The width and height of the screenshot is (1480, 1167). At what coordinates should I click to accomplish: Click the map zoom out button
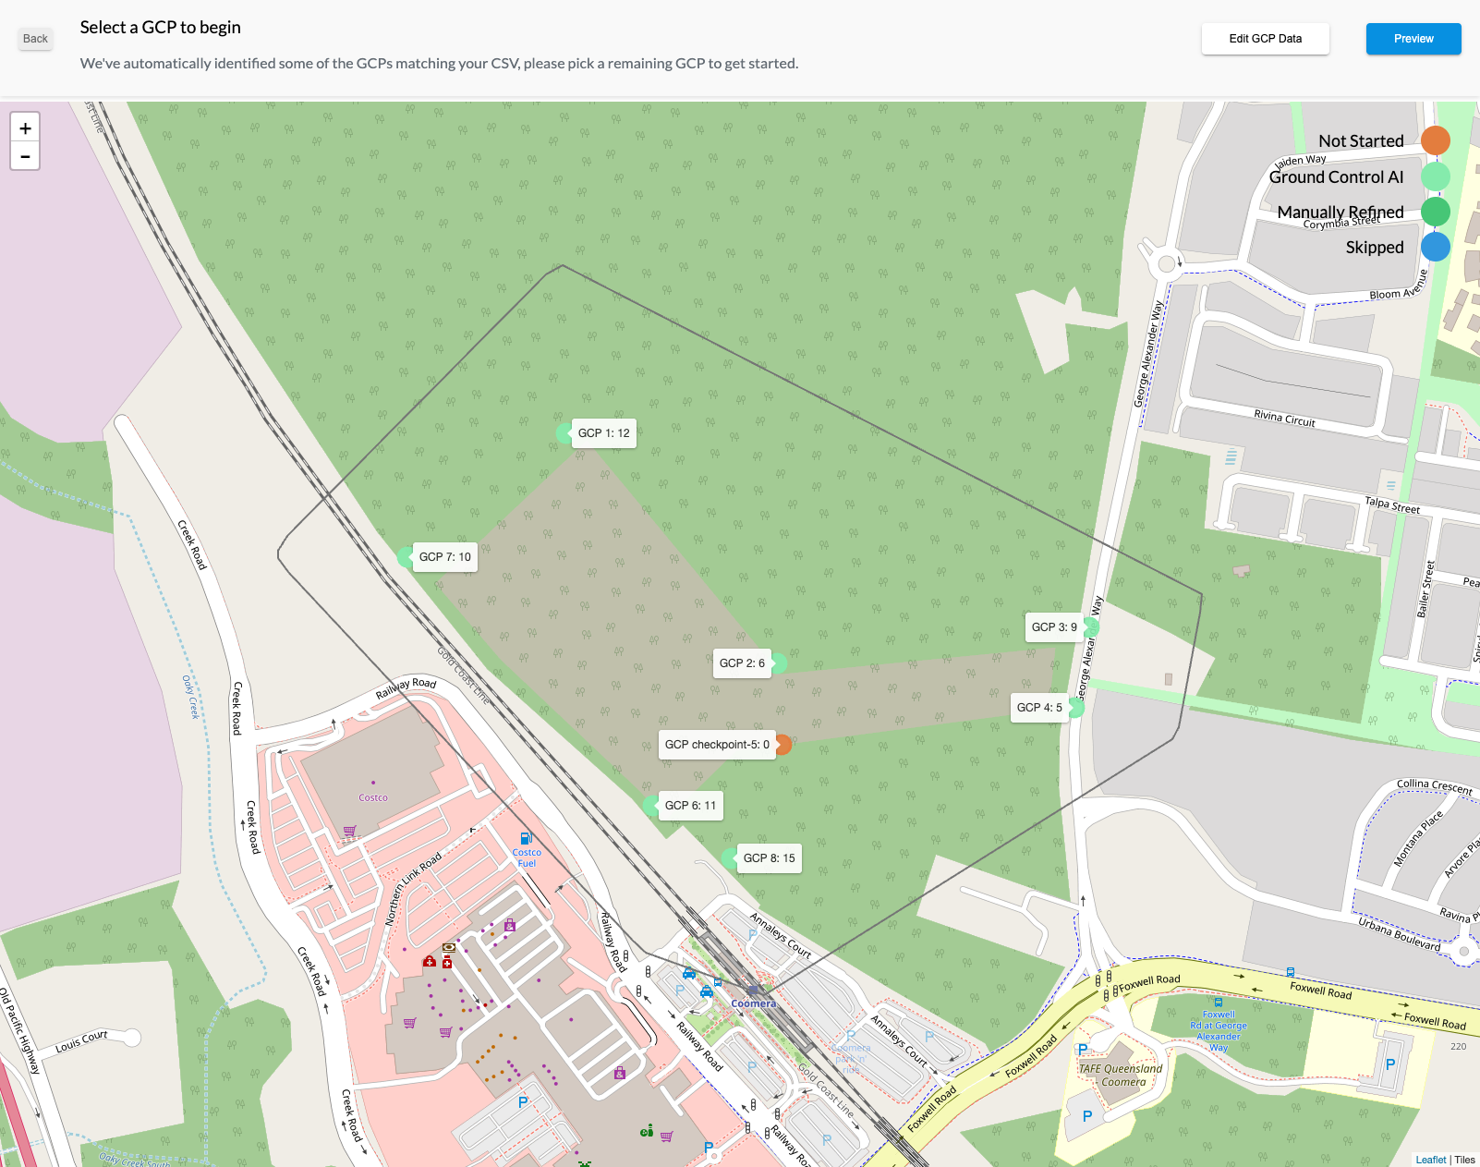click(25, 157)
